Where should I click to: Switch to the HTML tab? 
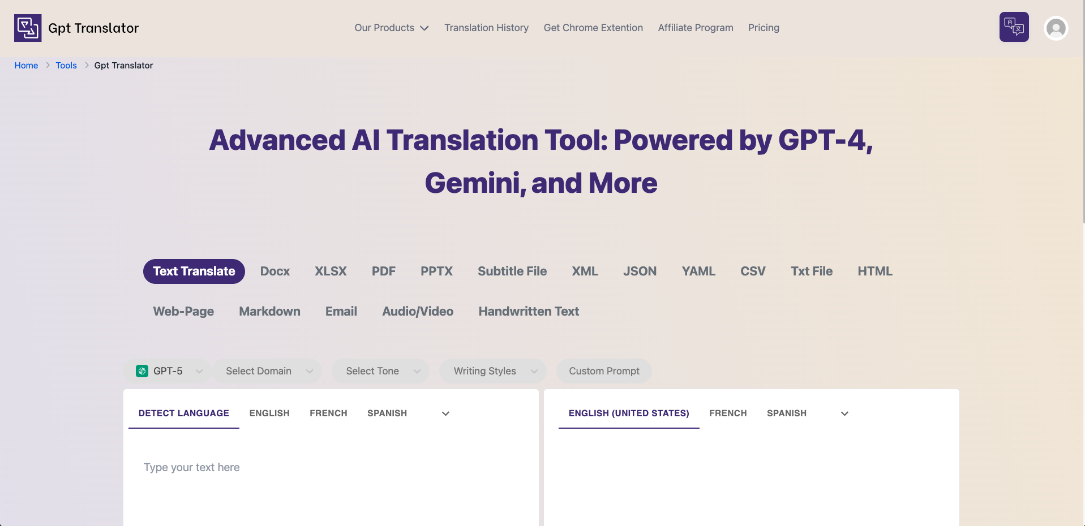tap(875, 271)
